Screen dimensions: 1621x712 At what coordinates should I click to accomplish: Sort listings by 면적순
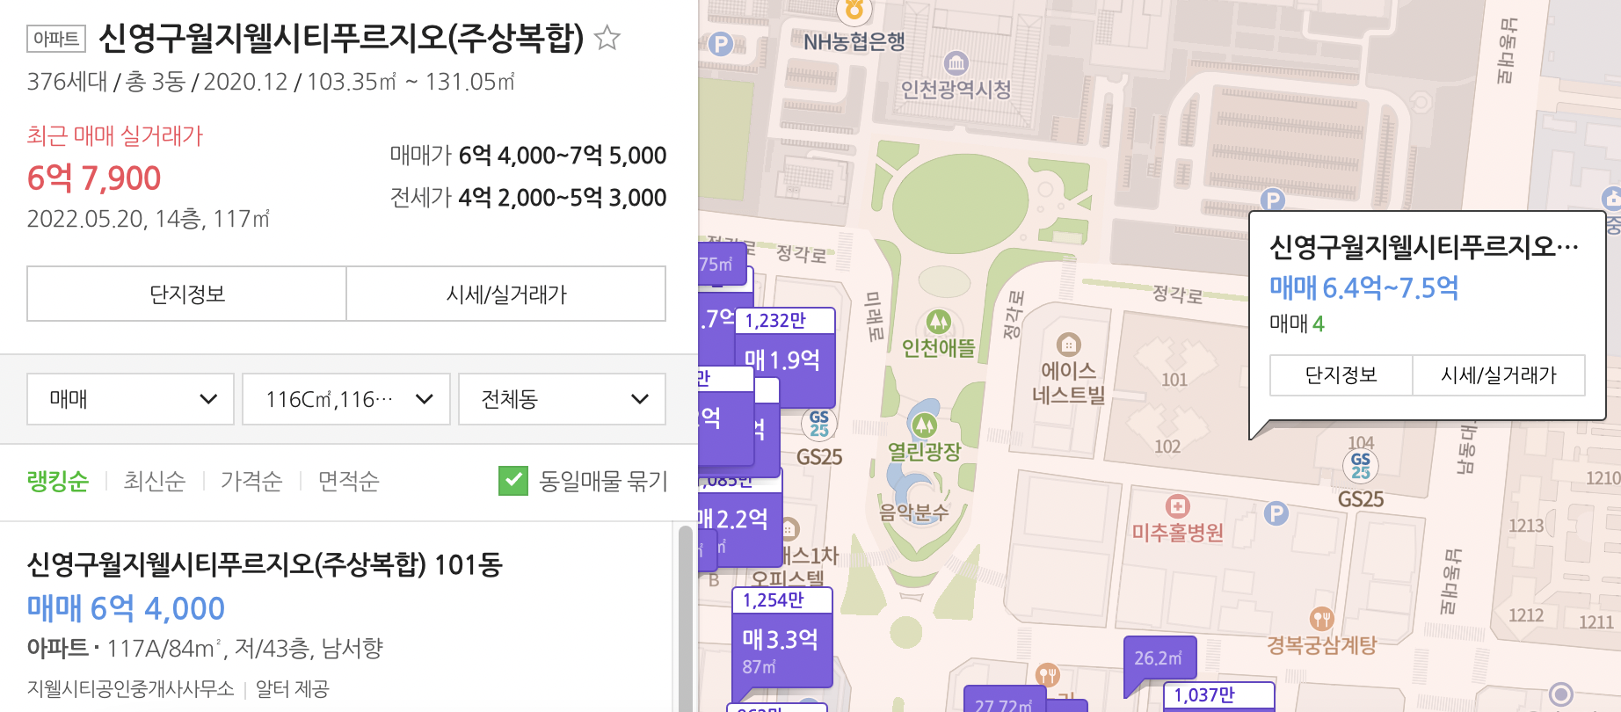pyautogui.click(x=348, y=481)
